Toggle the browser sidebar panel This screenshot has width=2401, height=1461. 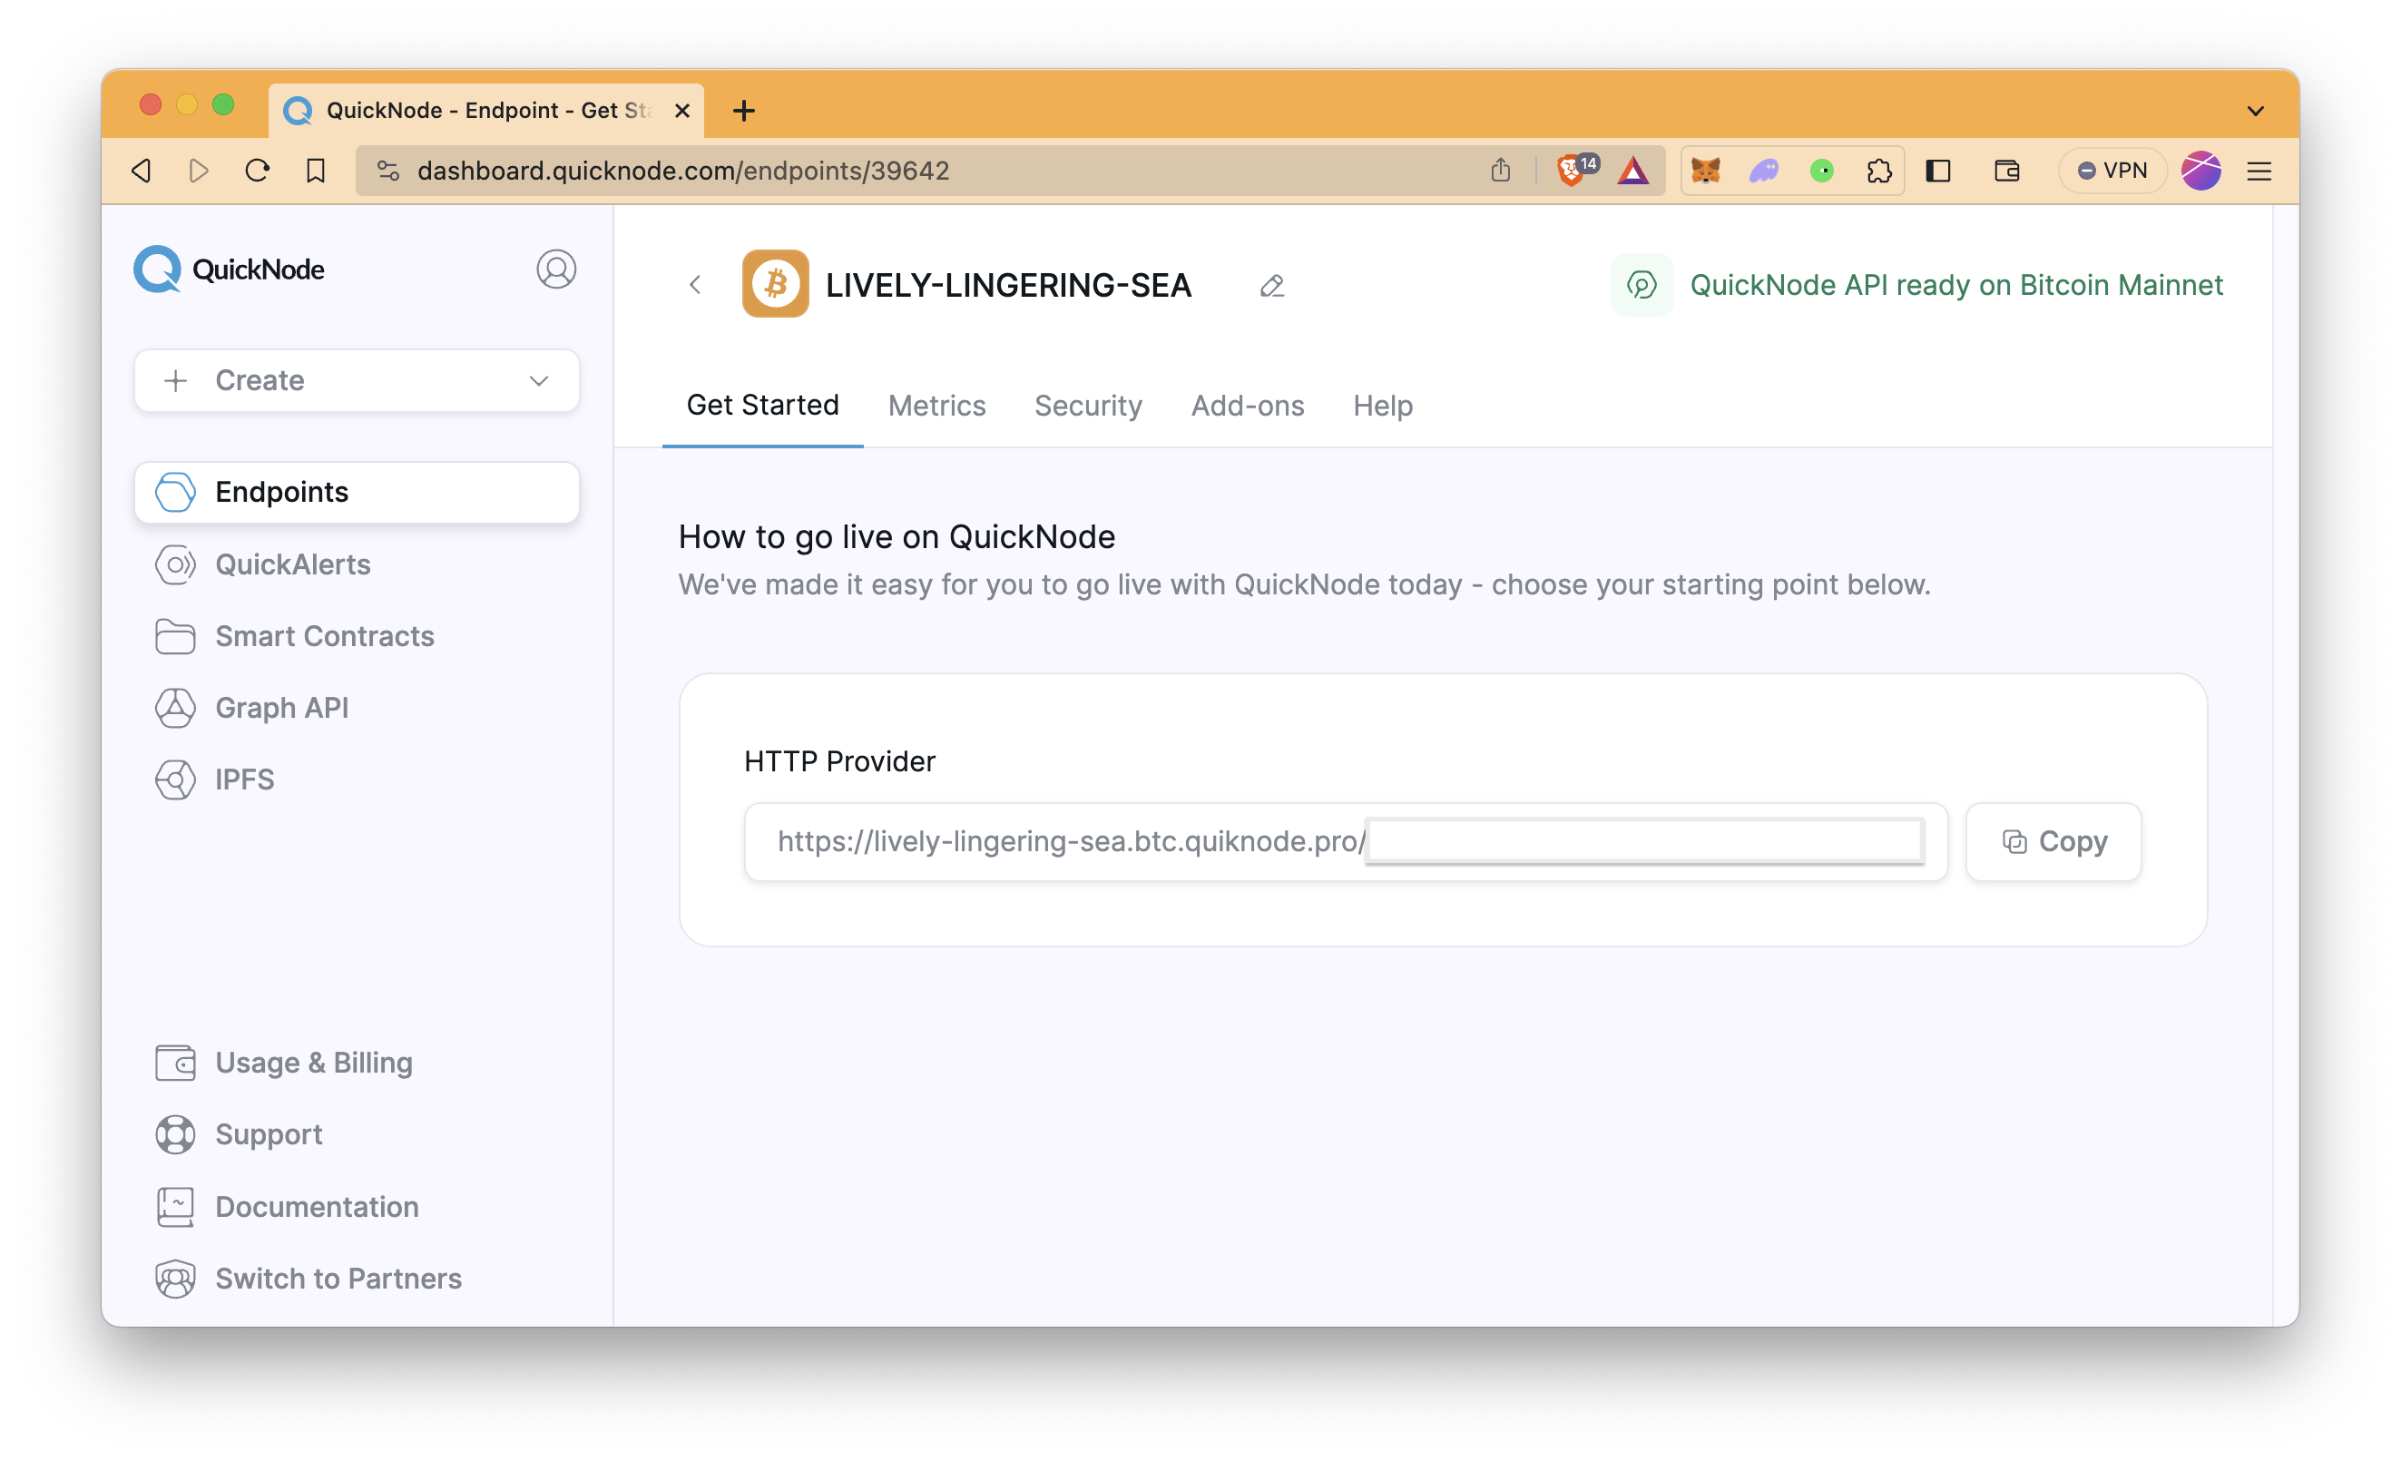click(x=1938, y=171)
